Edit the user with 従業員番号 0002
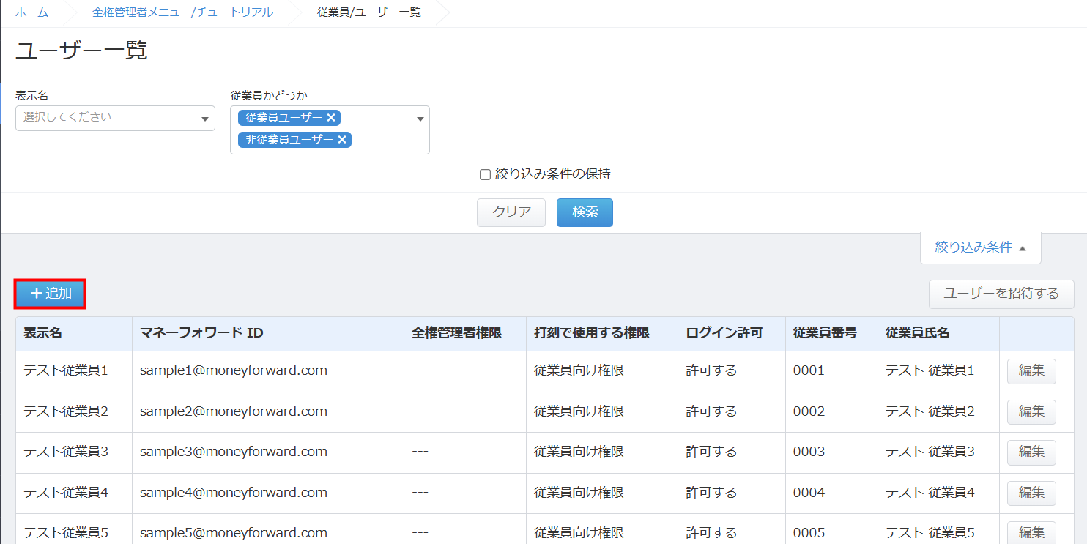This screenshot has height=544, width=1087. click(1031, 411)
